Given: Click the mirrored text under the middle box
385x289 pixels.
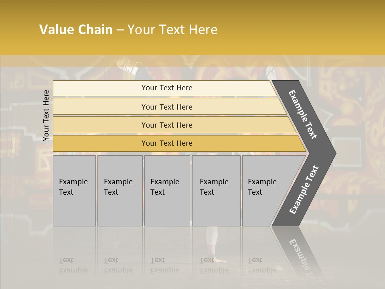Looking at the screenshot, I should point(165,265).
